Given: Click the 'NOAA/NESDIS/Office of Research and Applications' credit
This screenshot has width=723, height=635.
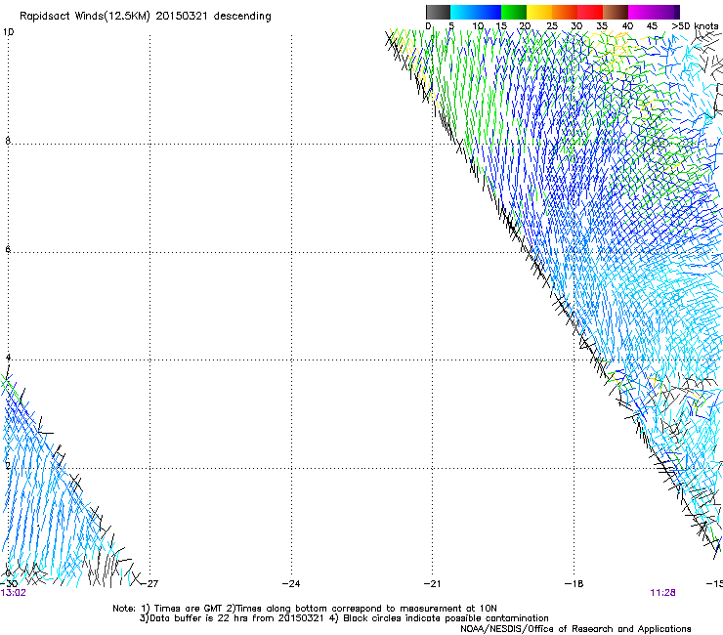Looking at the screenshot, I should point(575,629).
